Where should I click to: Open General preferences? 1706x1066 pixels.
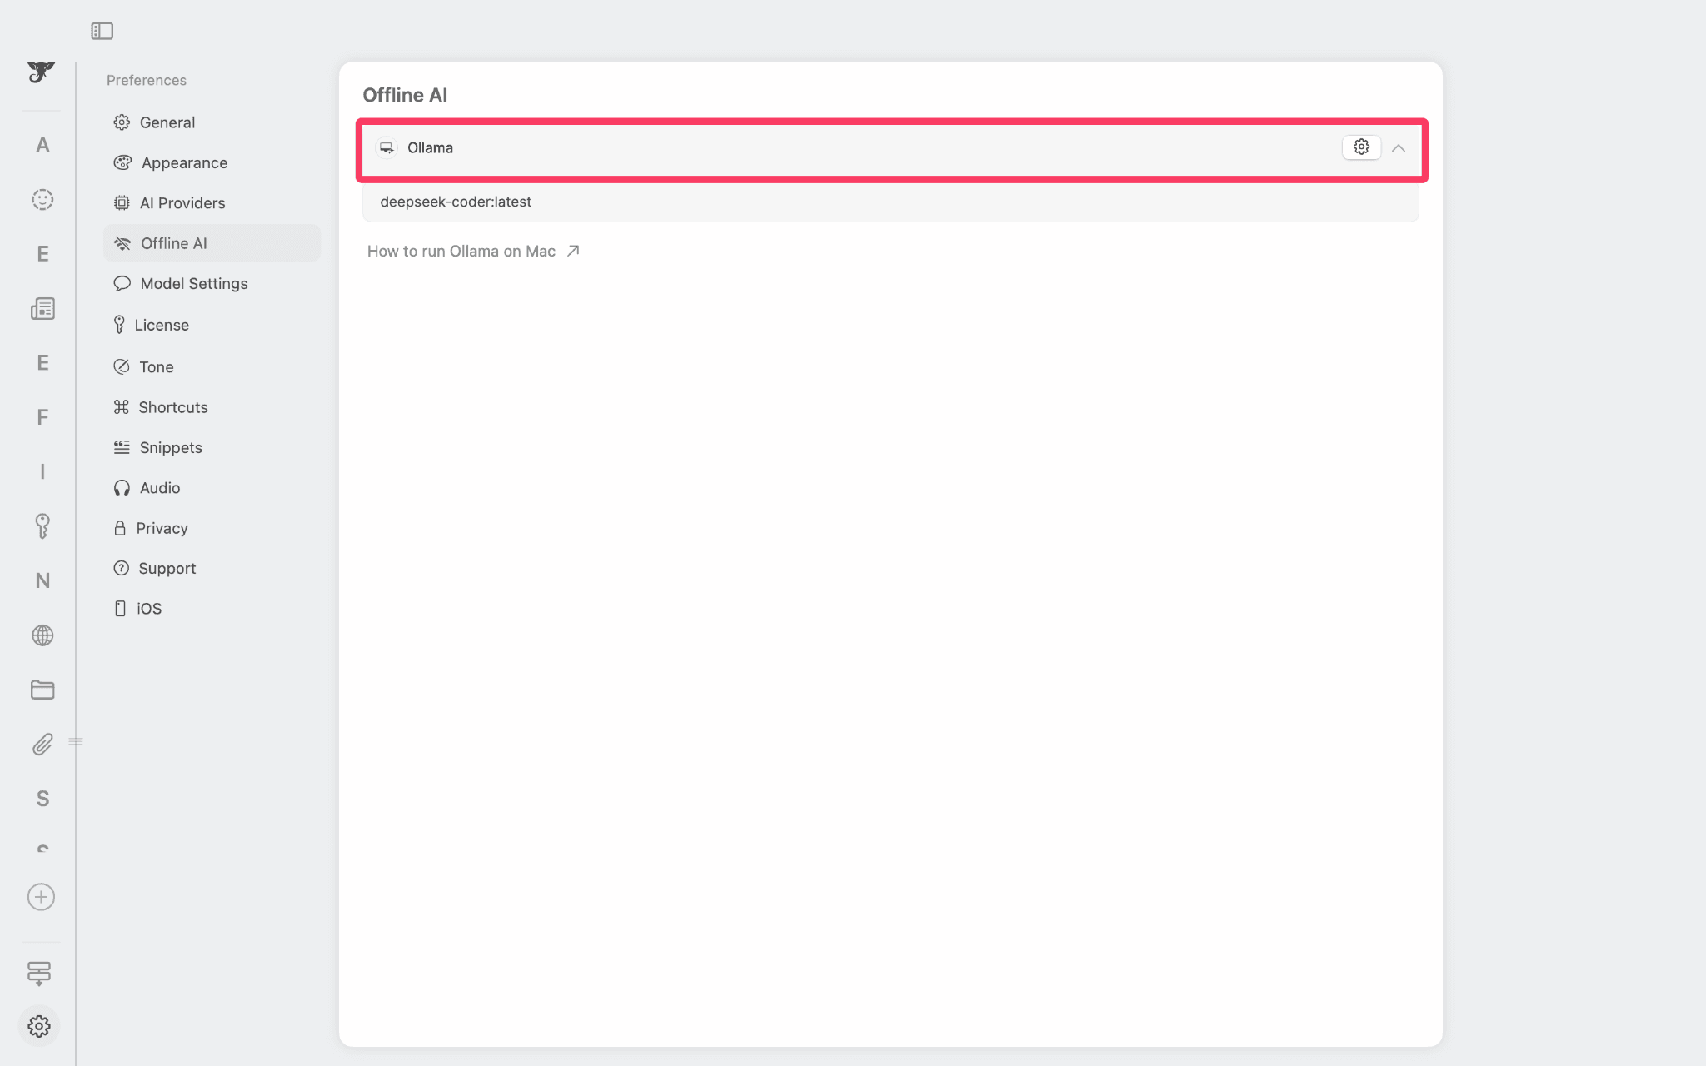click(166, 122)
